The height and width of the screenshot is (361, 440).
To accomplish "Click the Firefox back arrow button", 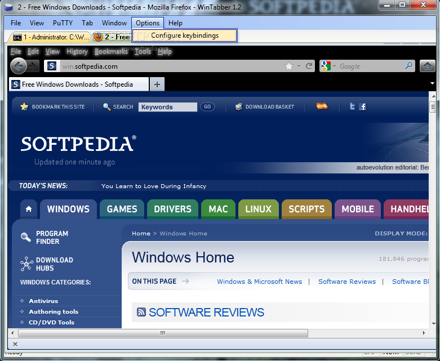I will click(19, 66).
